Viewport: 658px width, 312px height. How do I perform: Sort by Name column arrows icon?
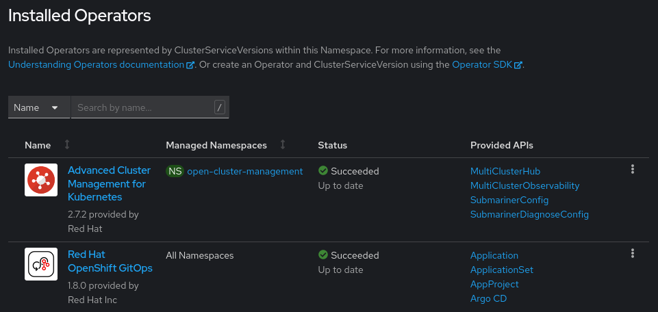click(x=67, y=145)
